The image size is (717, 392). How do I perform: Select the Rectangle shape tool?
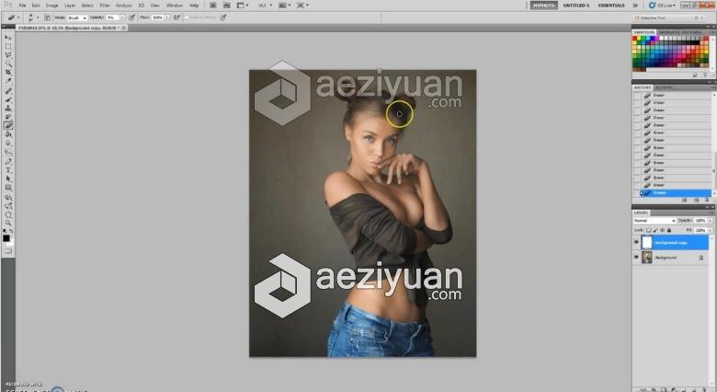point(8,188)
